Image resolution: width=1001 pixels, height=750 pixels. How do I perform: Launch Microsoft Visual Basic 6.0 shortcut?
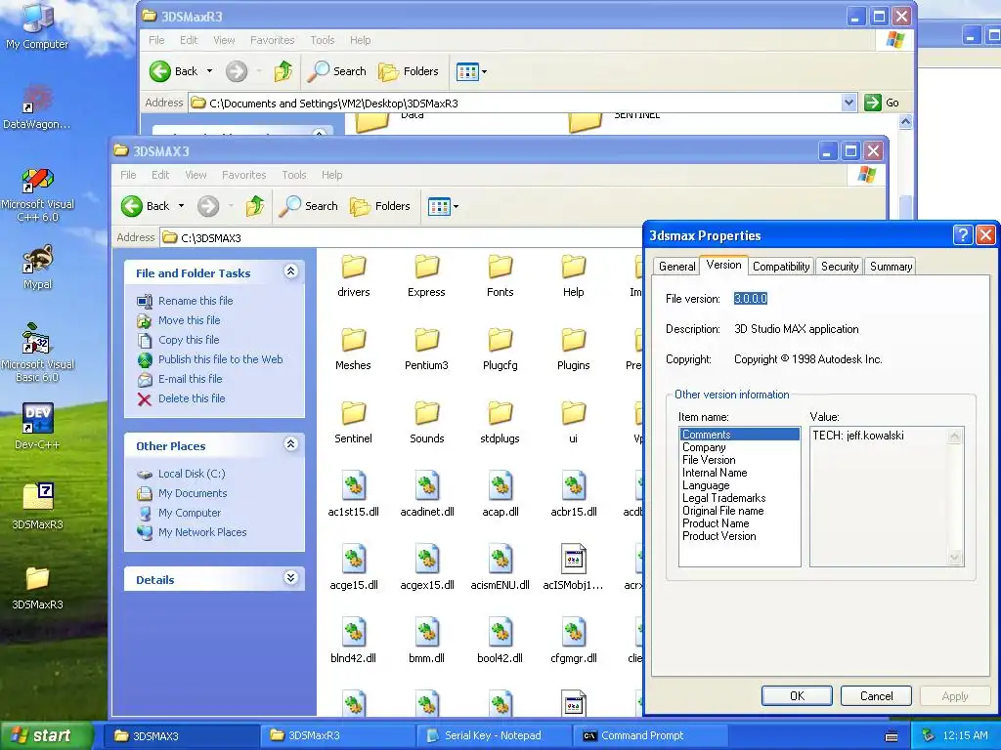click(38, 353)
